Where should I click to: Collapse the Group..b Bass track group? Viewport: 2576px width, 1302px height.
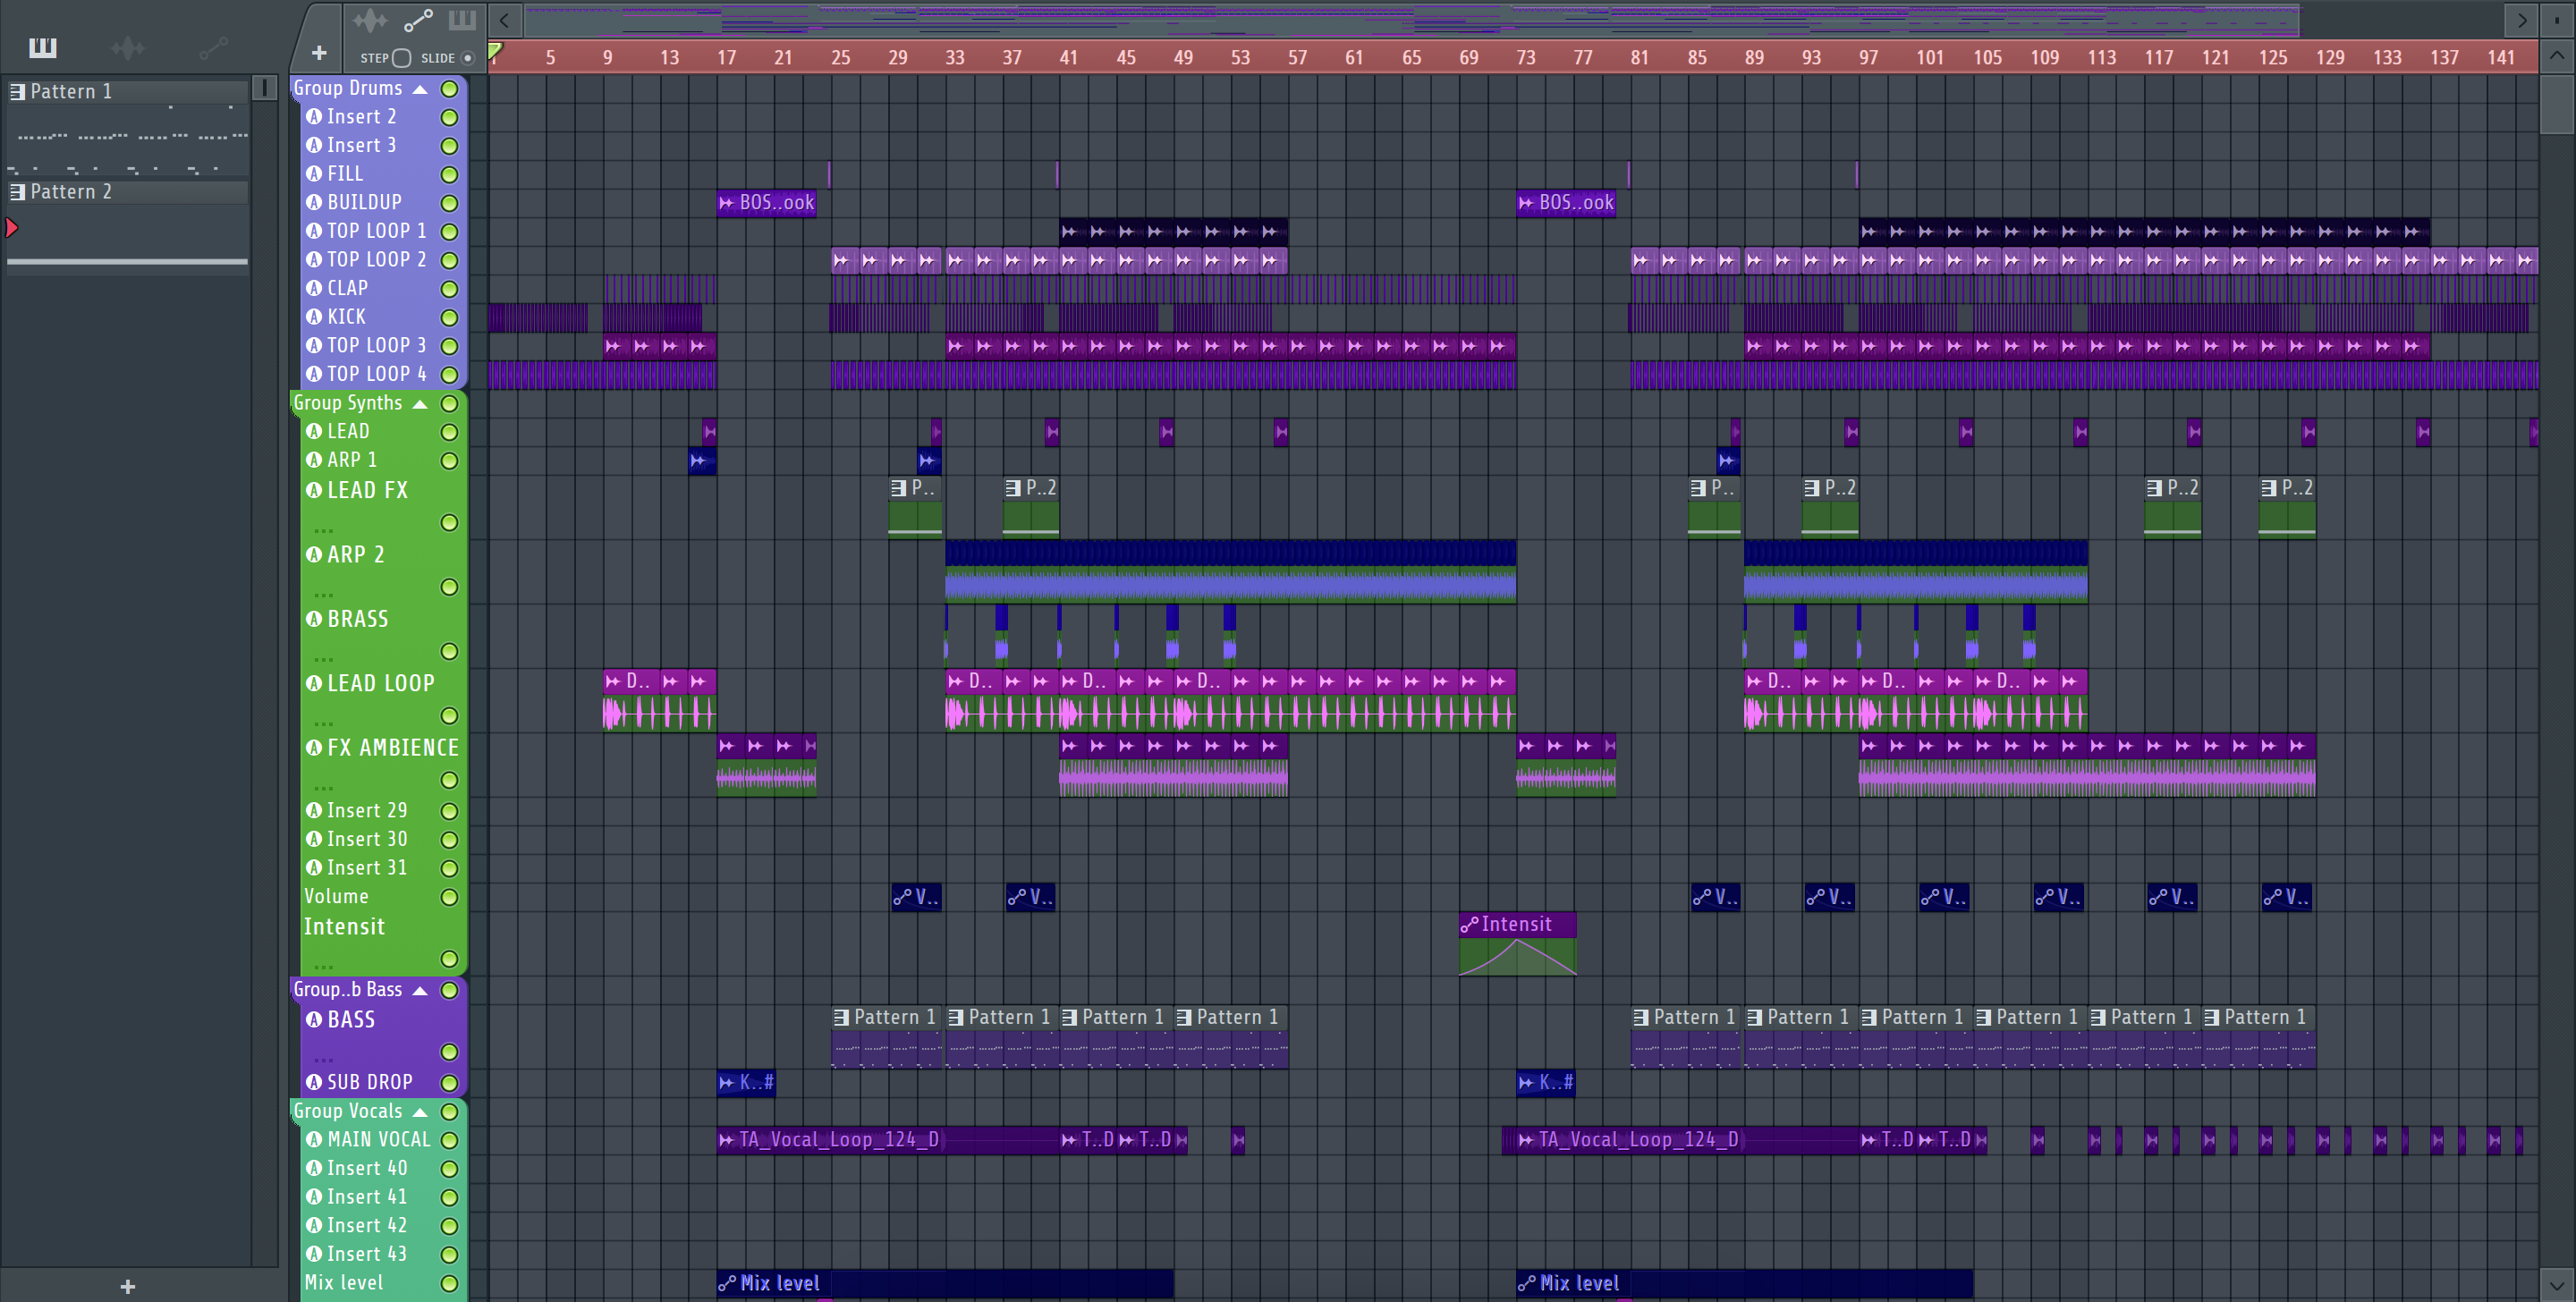420,990
